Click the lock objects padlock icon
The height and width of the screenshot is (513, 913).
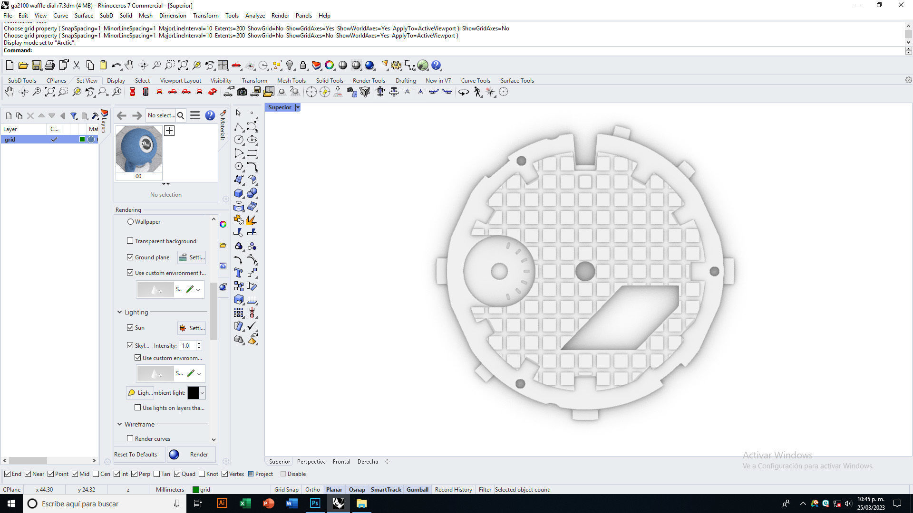click(x=303, y=66)
